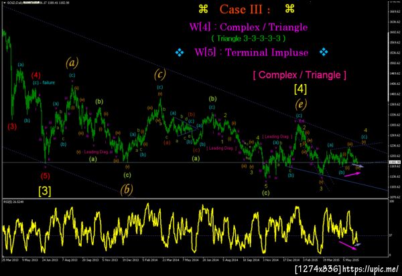Click the "19 Mar 2015" date label

click(331, 260)
